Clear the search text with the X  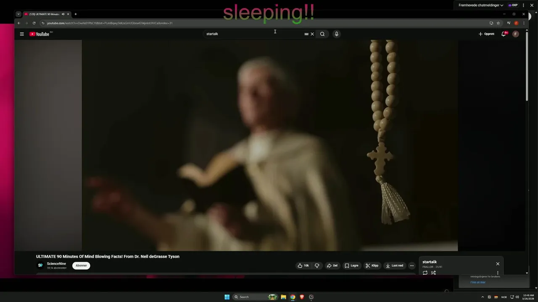pyautogui.click(x=312, y=34)
